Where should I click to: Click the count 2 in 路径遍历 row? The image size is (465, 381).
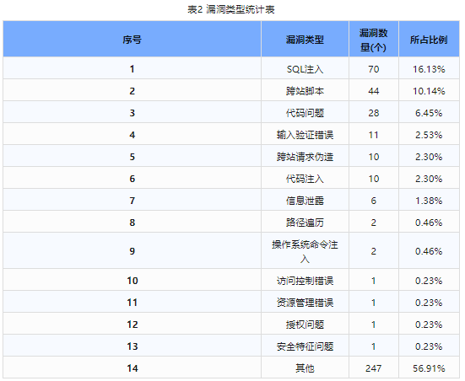point(374,223)
